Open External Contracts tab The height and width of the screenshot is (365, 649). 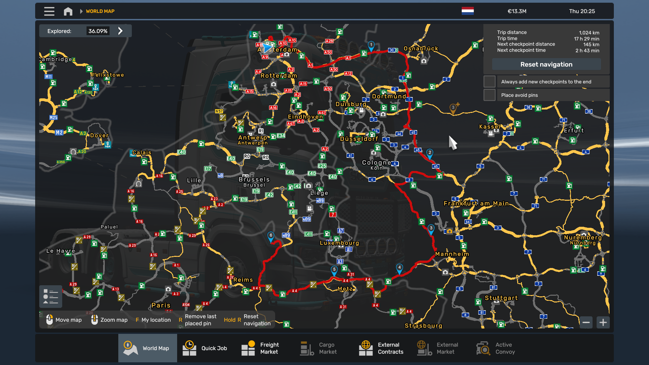(x=382, y=348)
